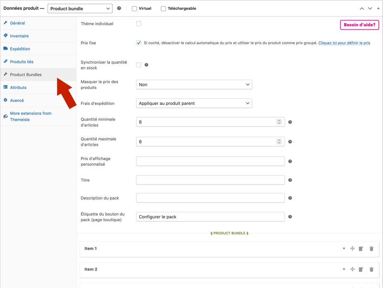Click help icon beside stock sync checkbox
Image resolution: width=383 pixels, height=288 pixels.
[x=146, y=65]
